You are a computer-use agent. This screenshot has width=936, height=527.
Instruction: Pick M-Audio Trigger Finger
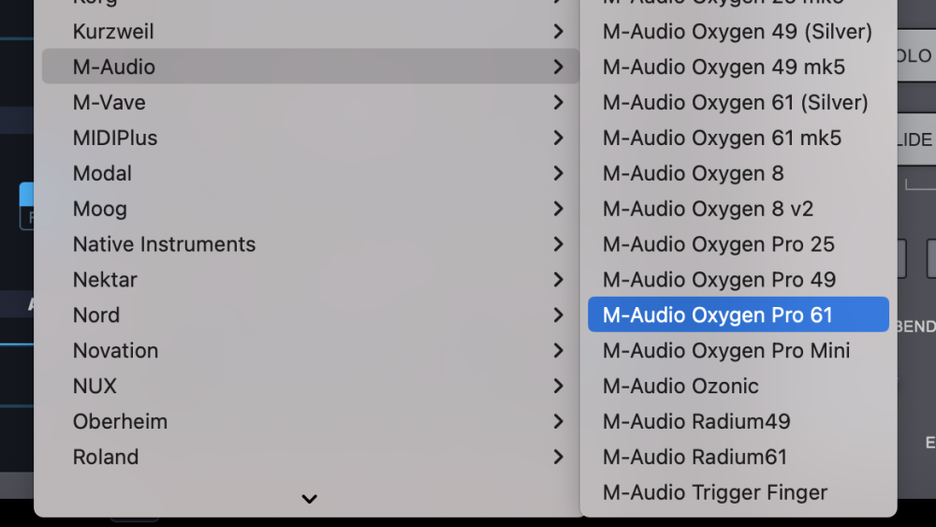click(x=715, y=492)
